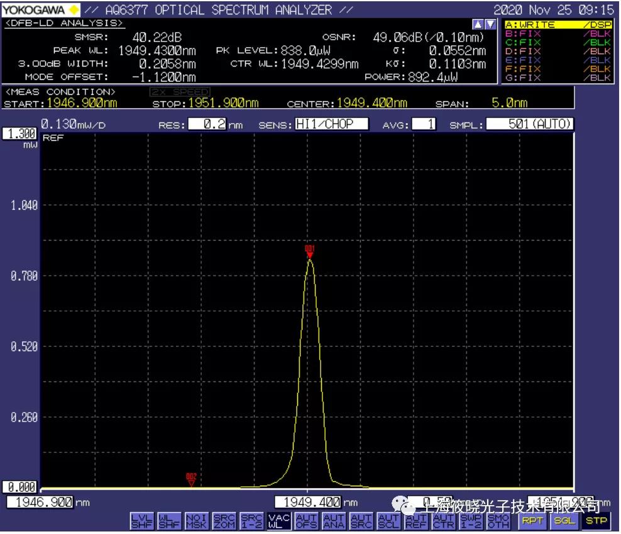Open the SENS HI1/CHOP sensitivity selector
Image resolution: width=621 pixels, height=534 pixels.
point(331,124)
